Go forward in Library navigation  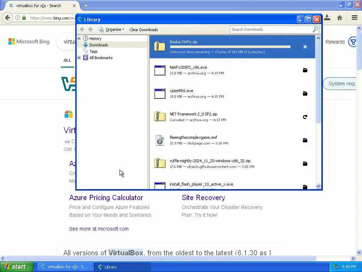(x=90, y=29)
